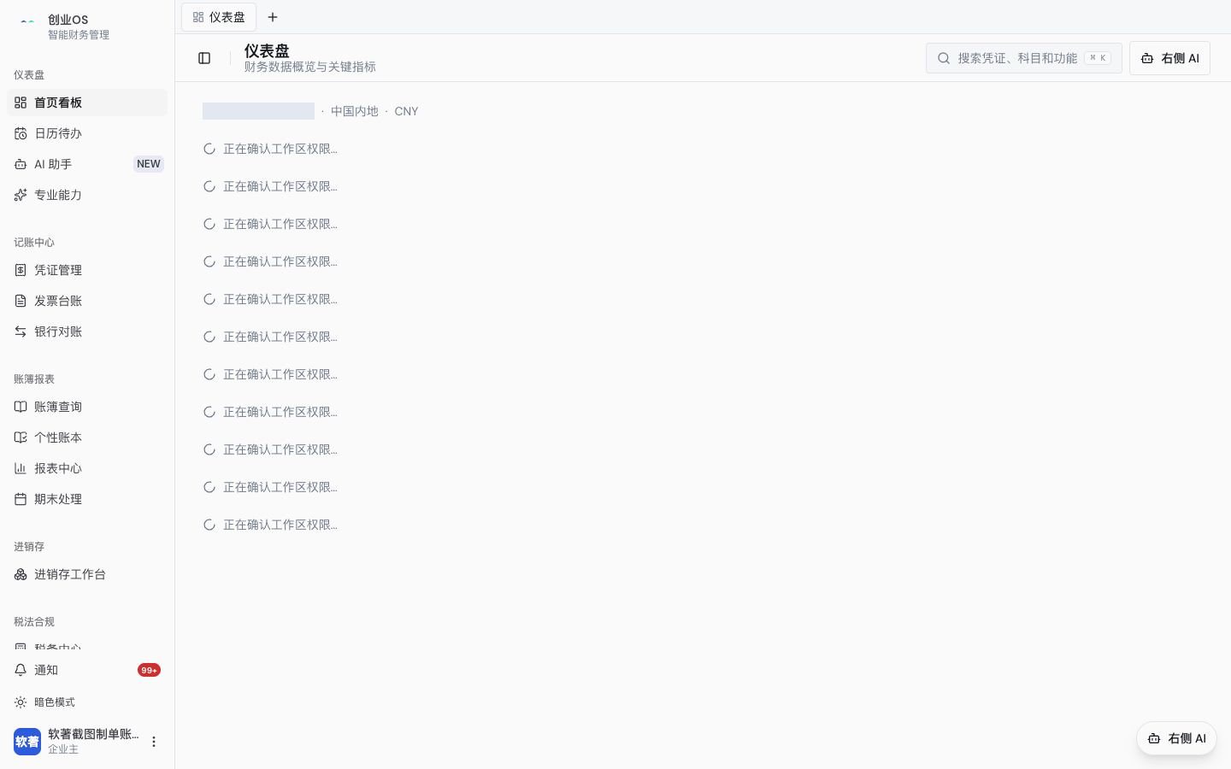Click the 右侧 AI button in header
1231x769 pixels.
[1169, 58]
